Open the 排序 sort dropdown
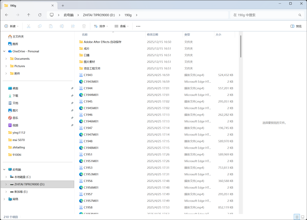Viewport: 307px width, 220px height. coord(101,26)
